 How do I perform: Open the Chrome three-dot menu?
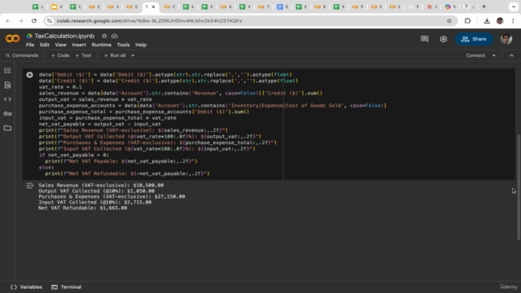(x=513, y=20)
